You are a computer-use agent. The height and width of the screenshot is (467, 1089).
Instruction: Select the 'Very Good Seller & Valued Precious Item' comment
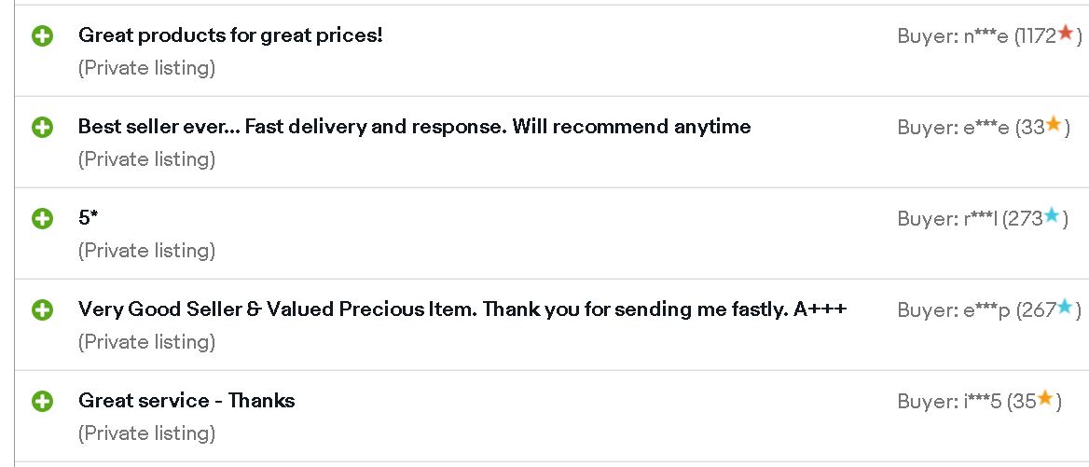pos(462,309)
